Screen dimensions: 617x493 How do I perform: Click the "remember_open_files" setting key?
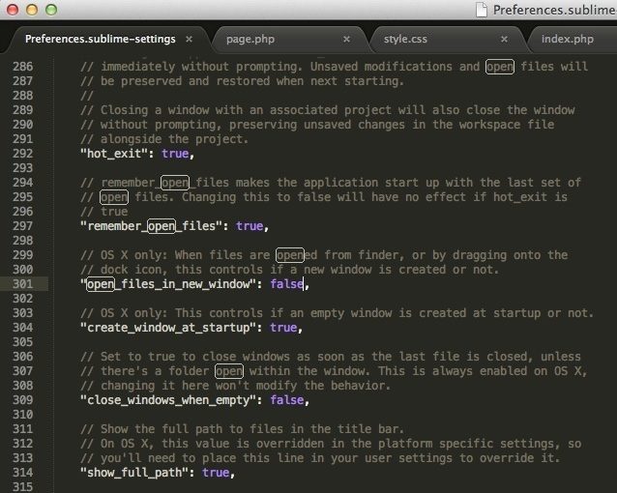coord(151,226)
